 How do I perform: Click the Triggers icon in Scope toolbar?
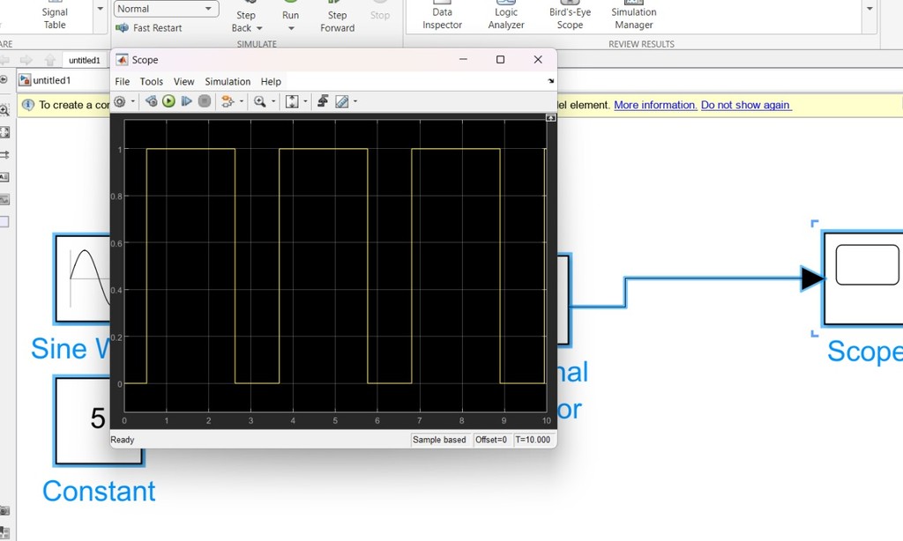(323, 101)
